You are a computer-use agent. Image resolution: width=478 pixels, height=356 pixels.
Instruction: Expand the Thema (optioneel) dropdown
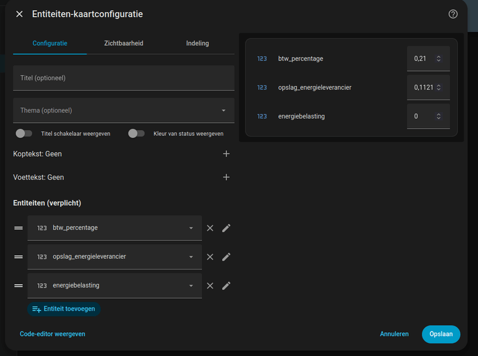[x=124, y=110]
